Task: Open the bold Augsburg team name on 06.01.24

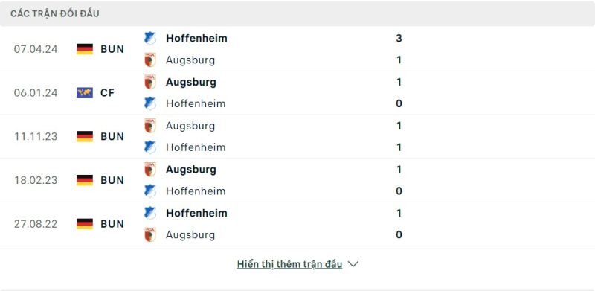Action: click(191, 83)
